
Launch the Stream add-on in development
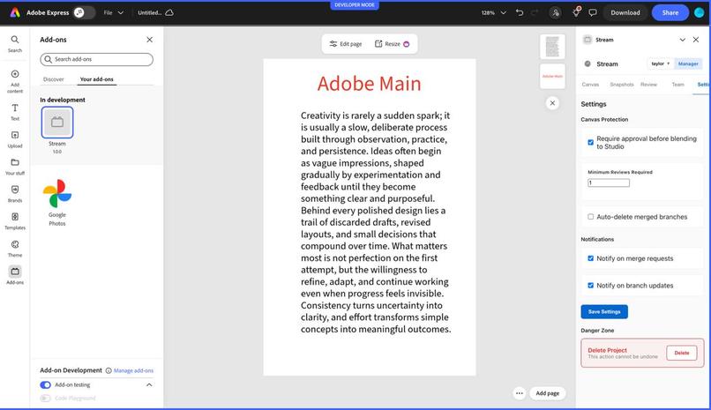click(57, 123)
